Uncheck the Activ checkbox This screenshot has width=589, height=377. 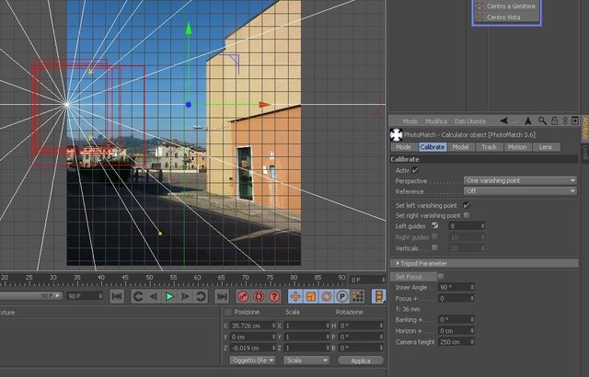pyautogui.click(x=415, y=170)
